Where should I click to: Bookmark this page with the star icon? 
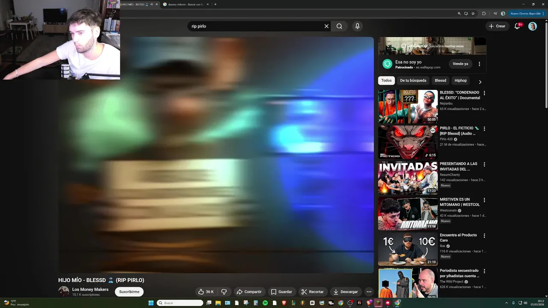473,13
